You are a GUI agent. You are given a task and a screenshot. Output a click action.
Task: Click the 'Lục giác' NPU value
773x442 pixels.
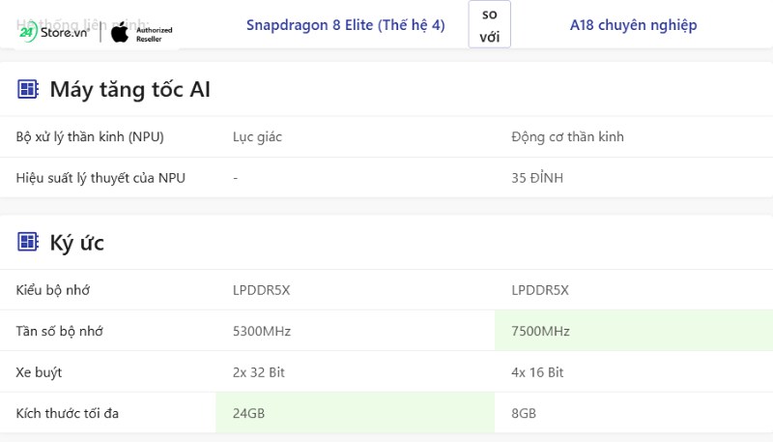(x=257, y=136)
